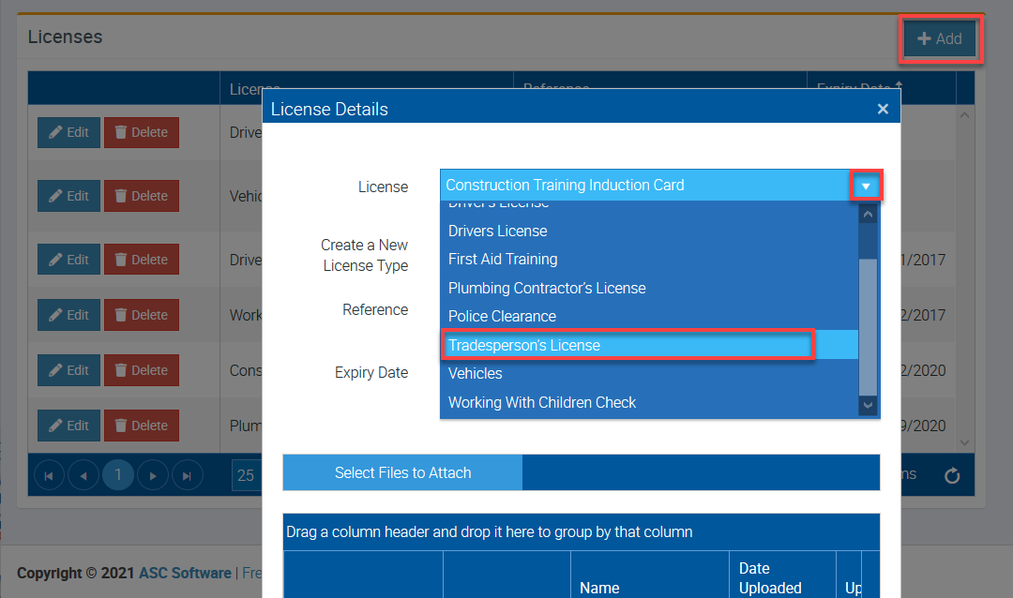Go to the first page of the grid
Viewport: 1013px width, 598px height.
point(49,476)
